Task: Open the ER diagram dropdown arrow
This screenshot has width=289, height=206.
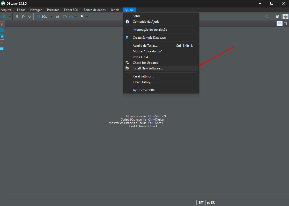Action: tap(76, 16)
